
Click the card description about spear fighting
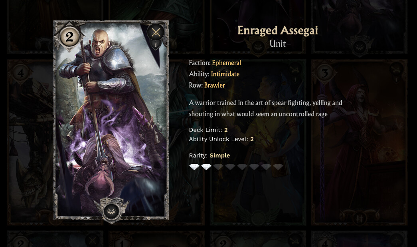coord(265,108)
